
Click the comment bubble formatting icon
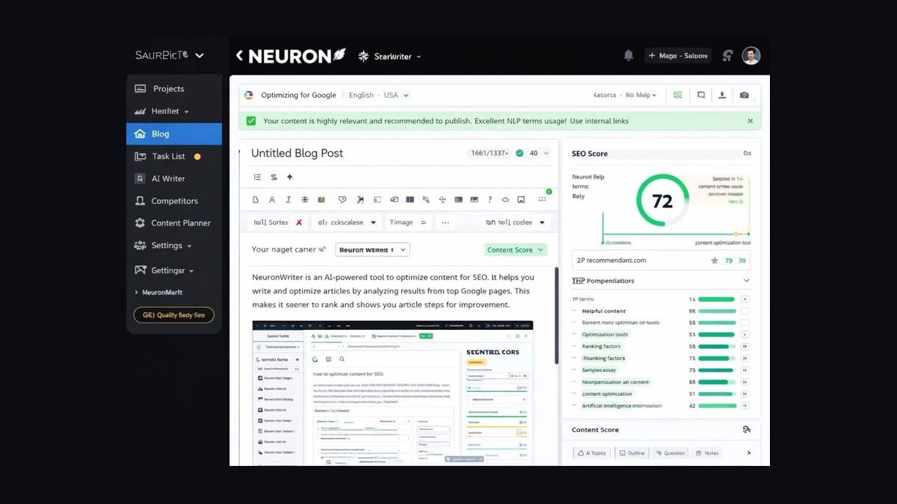342,199
